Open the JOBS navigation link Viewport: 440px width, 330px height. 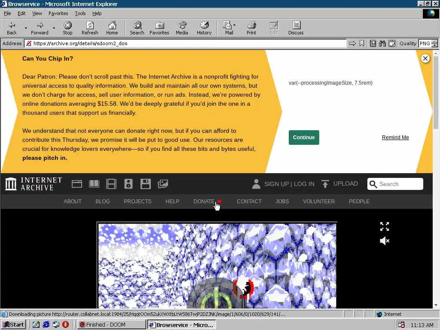282,202
